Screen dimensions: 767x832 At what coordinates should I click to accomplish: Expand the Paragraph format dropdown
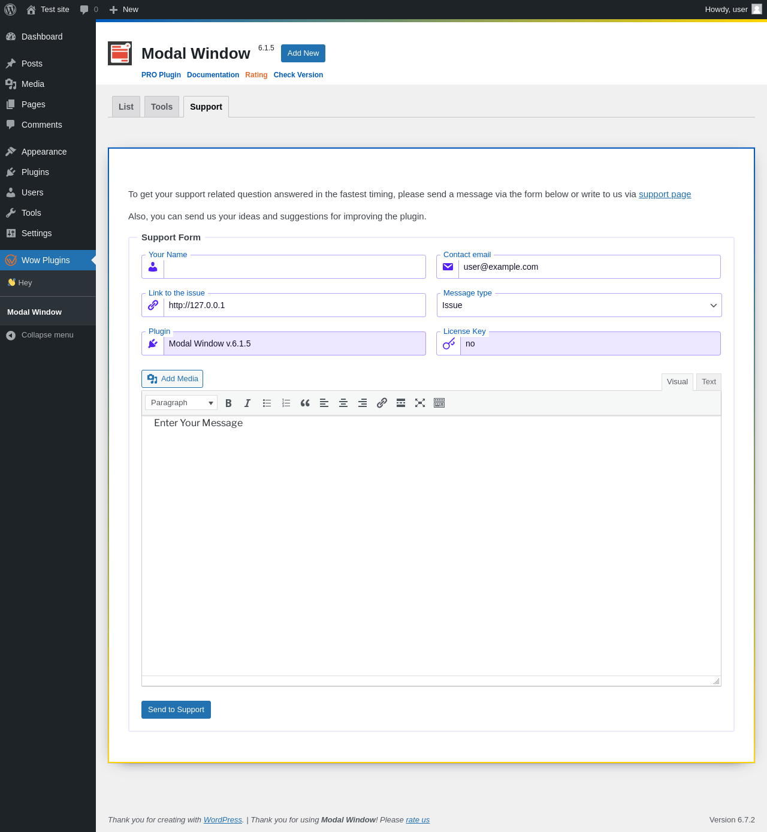tap(181, 403)
